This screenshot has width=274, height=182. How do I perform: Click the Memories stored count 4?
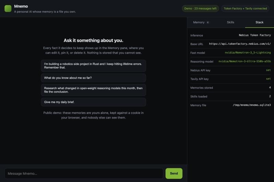click(x=270, y=87)
